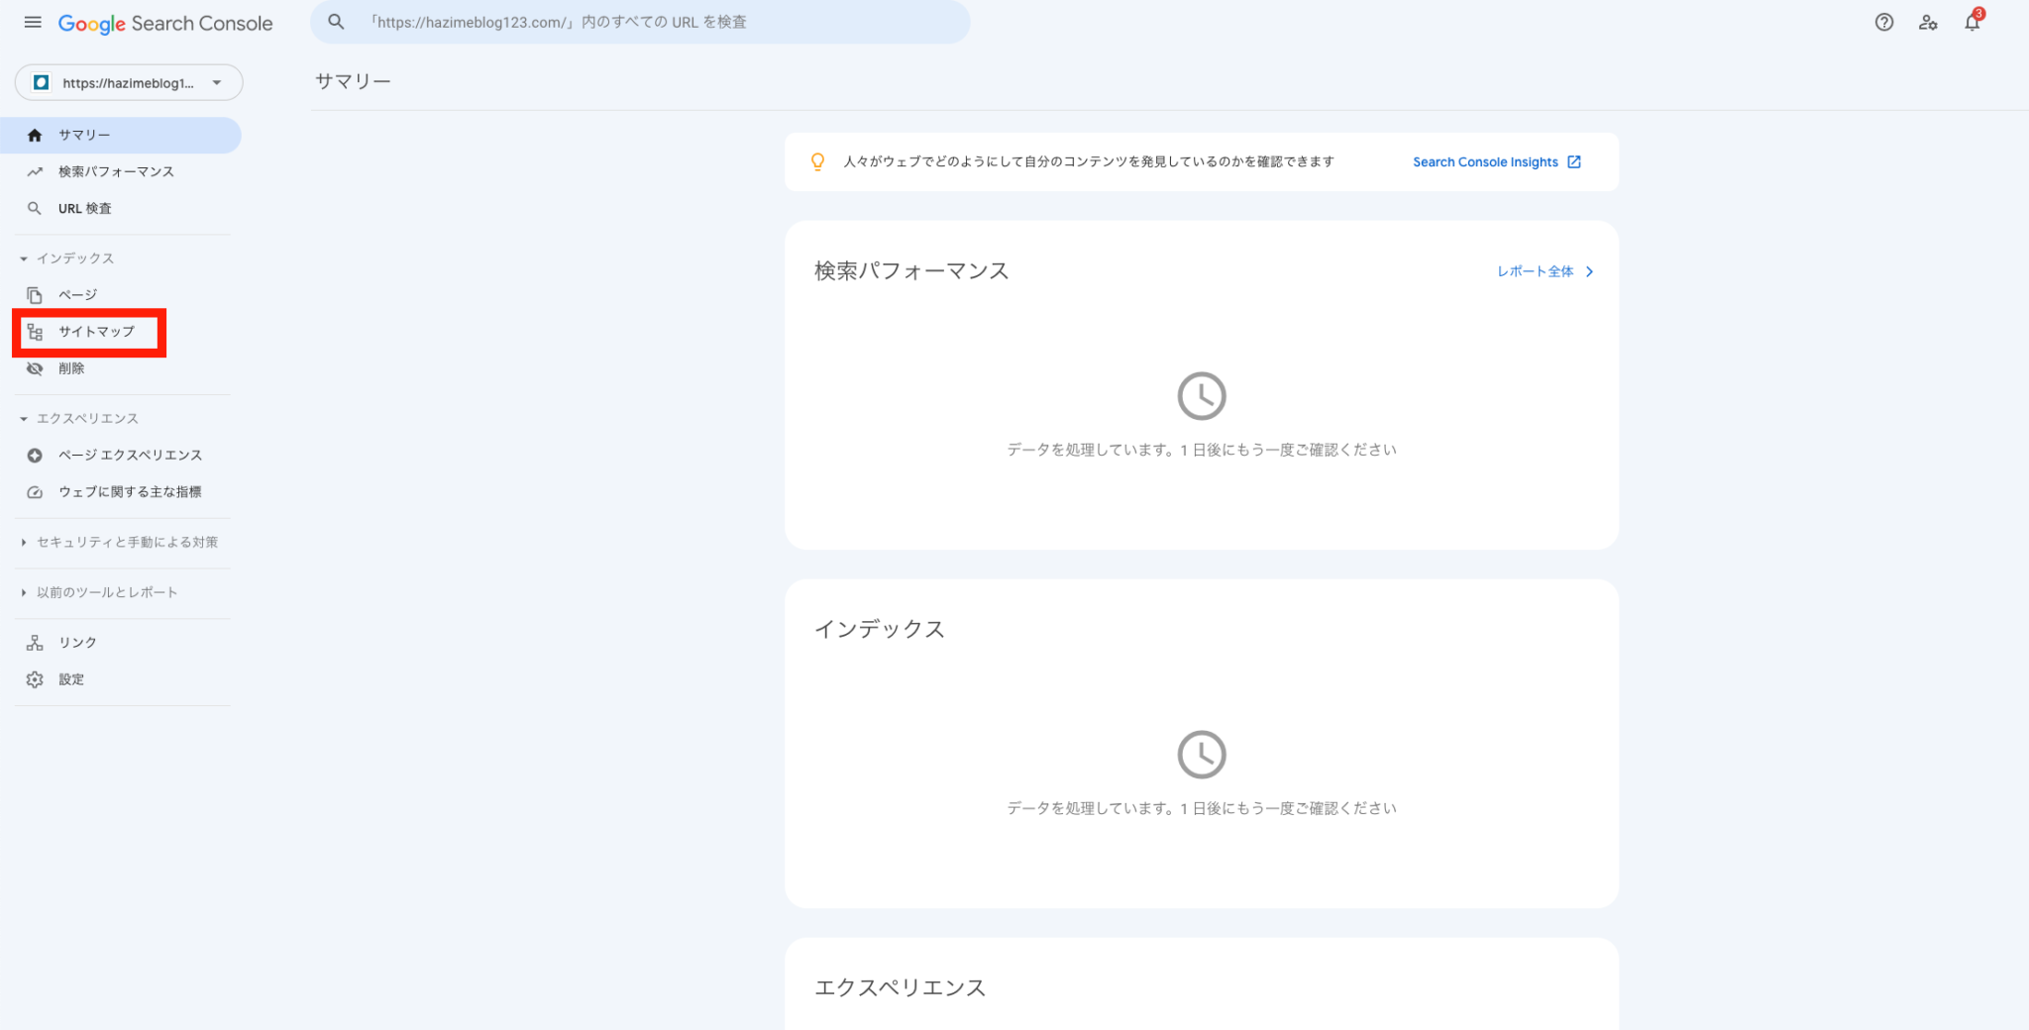Select ページ エクスペリエンス in the sidebar
2029x1030 pixels.
(130, 455)
